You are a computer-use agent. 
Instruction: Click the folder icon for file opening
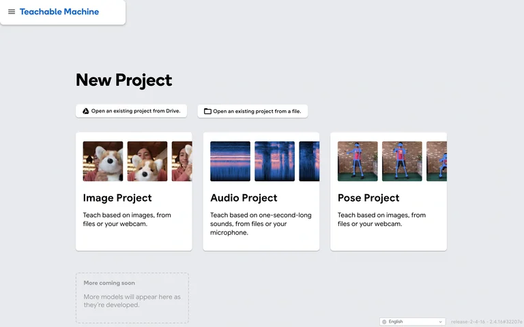(207, 111)
